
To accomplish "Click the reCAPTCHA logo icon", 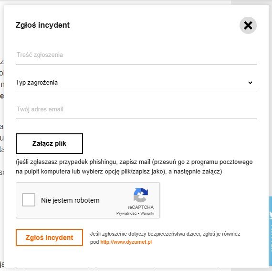I will pyautogui.click(x=141, y=195).
